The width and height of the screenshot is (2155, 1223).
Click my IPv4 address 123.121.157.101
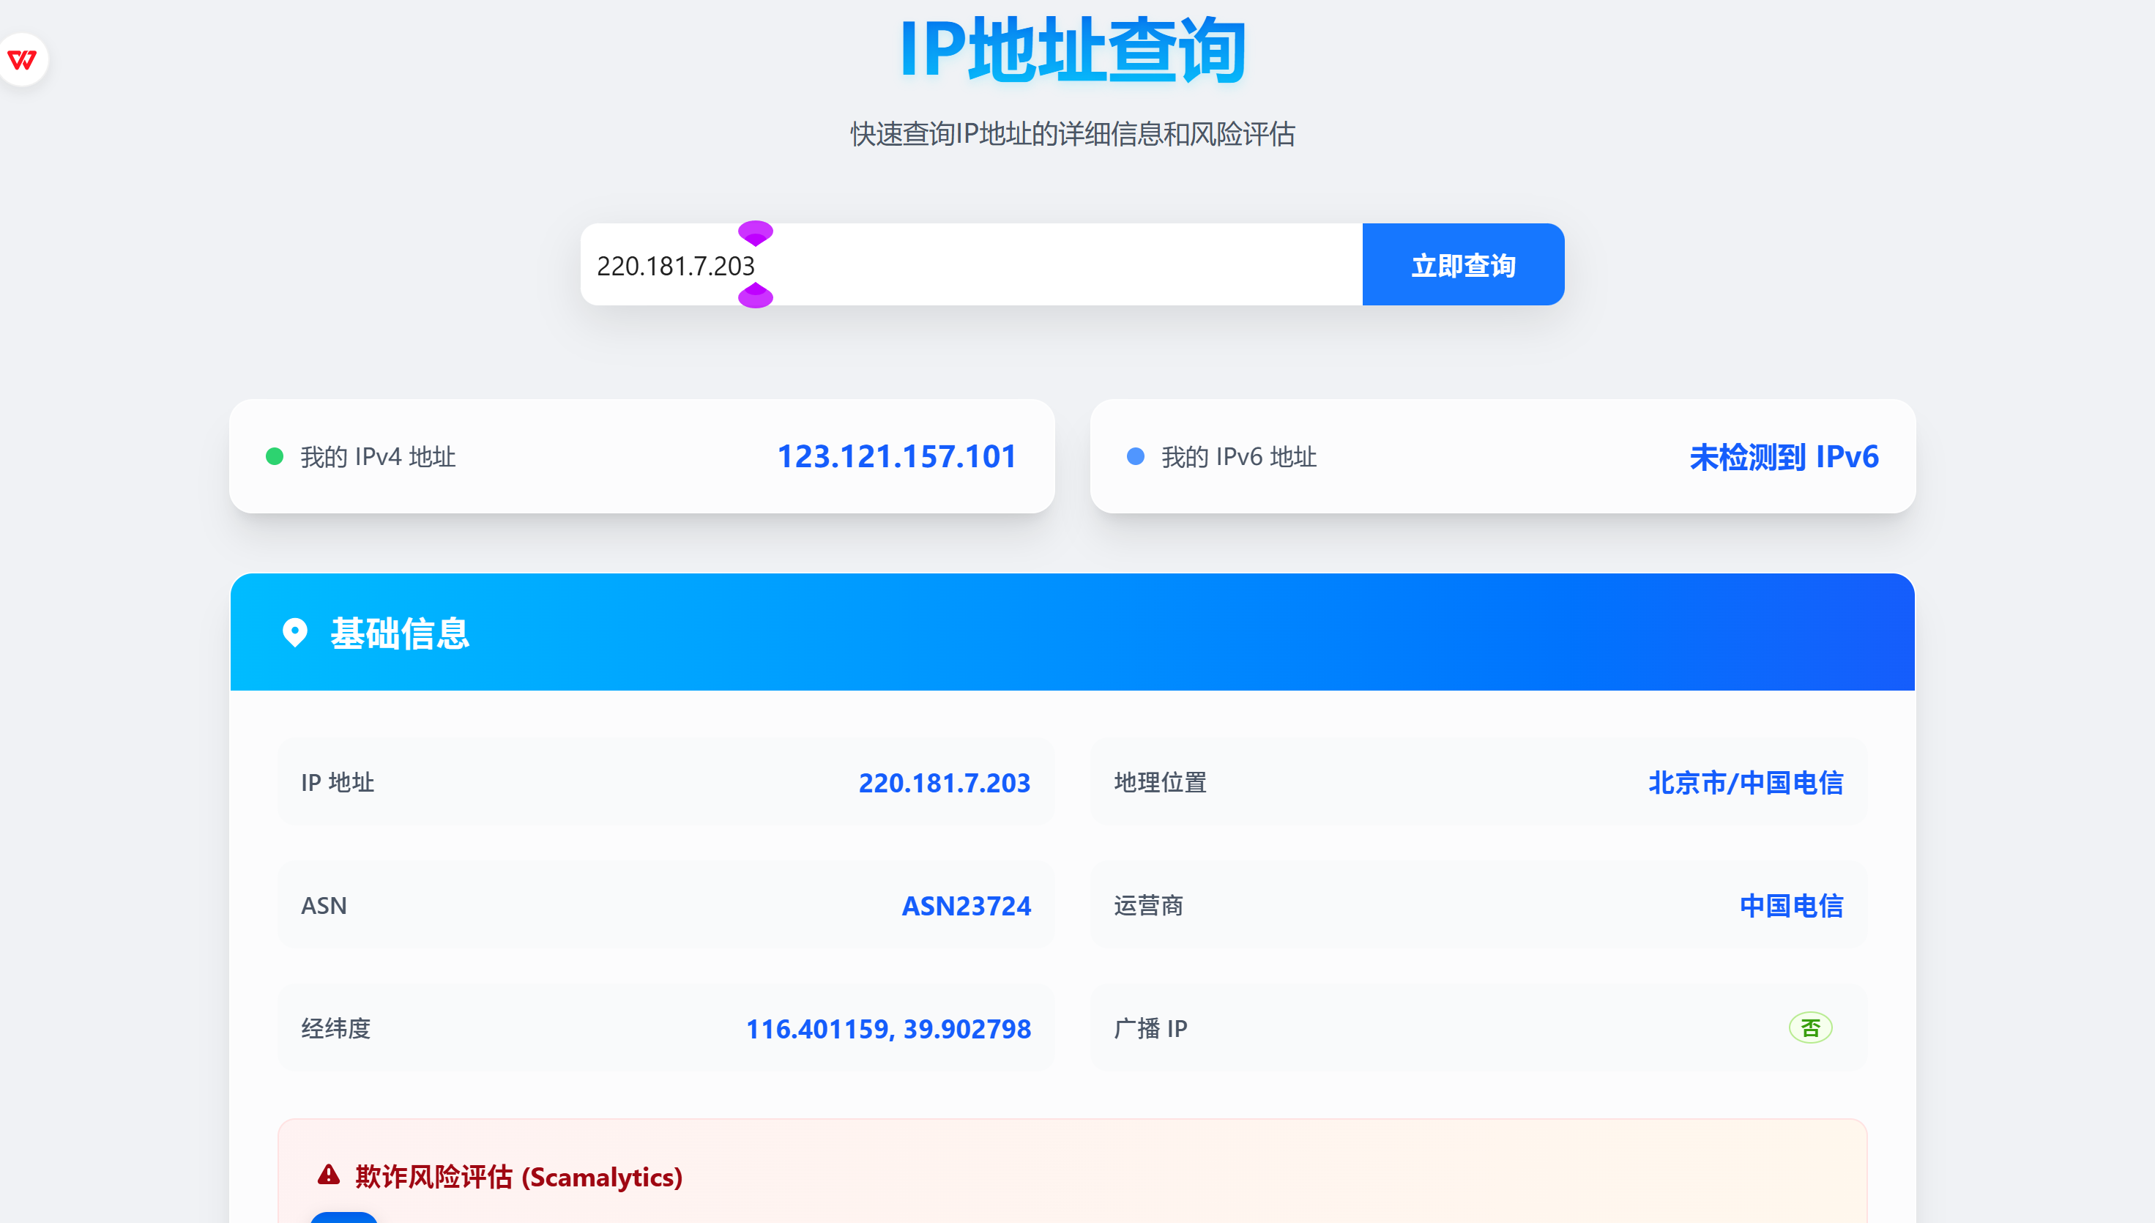click(x=896, y=456)
